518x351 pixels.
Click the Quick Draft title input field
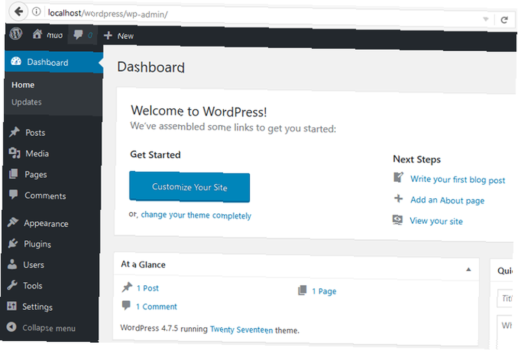tap(506, 298)
